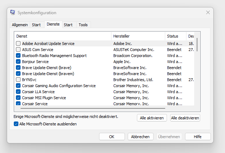This screenshot has width=225, height=153.
Task: Select the Dienste tab
Action: click(53, 24)
